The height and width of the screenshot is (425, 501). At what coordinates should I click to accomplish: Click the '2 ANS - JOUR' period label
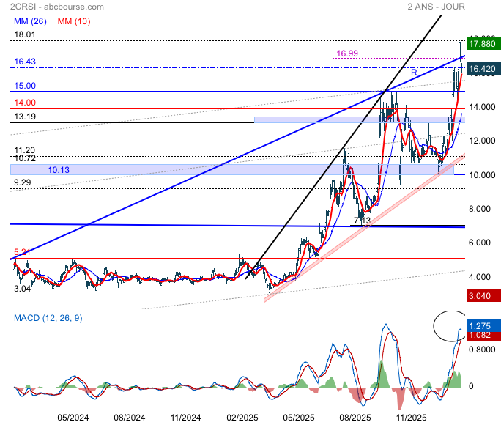pos(436,7)
